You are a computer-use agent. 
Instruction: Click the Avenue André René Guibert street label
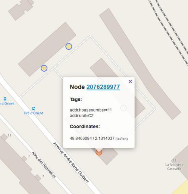[71, 163]
